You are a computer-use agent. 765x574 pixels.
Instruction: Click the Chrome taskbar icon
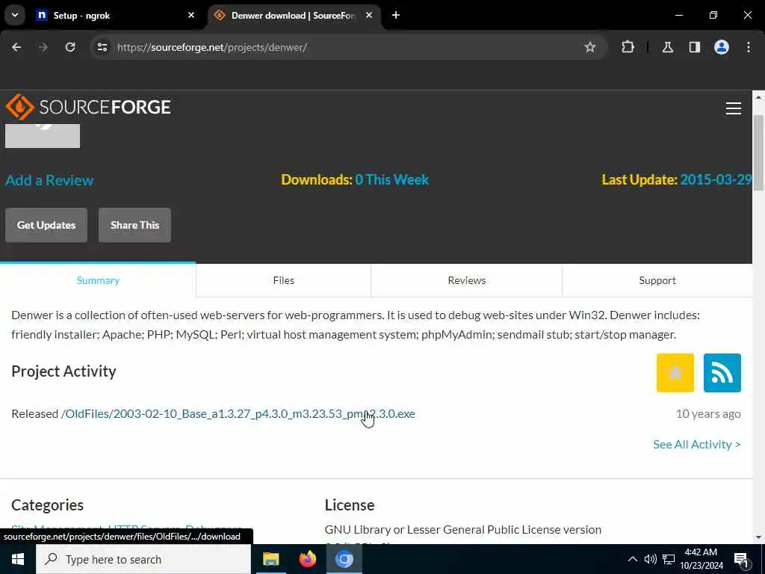tap(344, 559)
